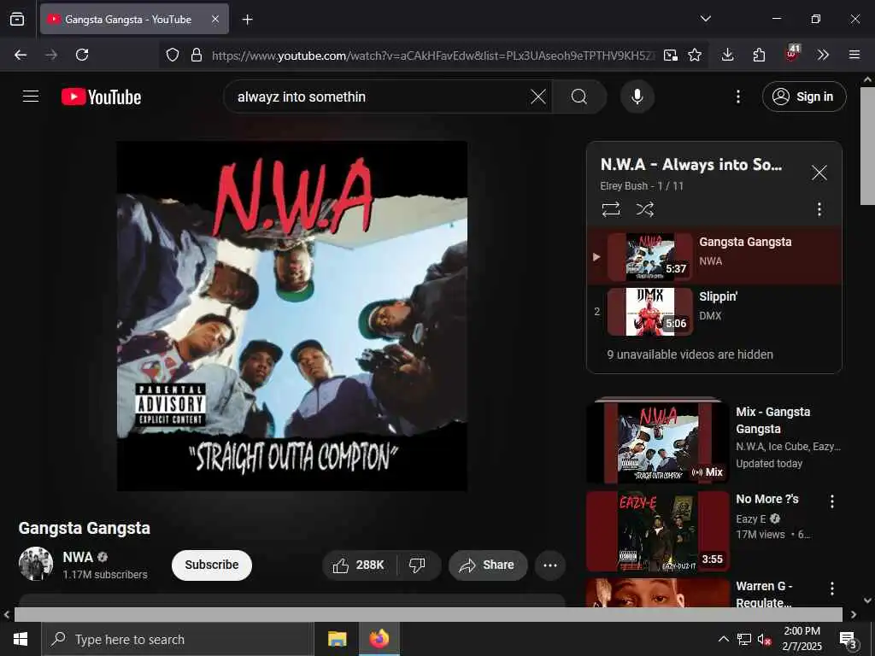The width and height of the screenshot is (875, 656).
Task: Submit search with the magnifier button
Action: coord(579,97)
